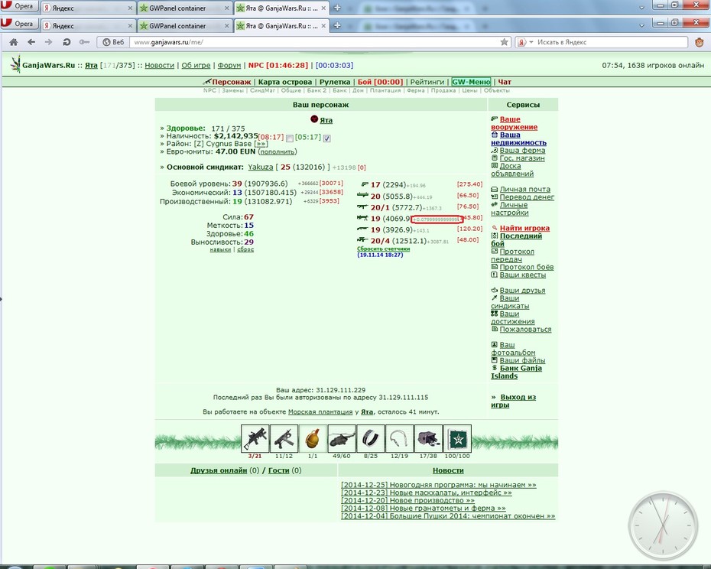Click the weapon icon beside 19 (3926.9)

(362, 229)
